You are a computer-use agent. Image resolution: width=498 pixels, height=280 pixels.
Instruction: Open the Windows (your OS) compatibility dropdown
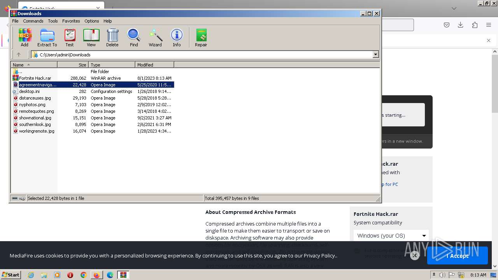391,236
